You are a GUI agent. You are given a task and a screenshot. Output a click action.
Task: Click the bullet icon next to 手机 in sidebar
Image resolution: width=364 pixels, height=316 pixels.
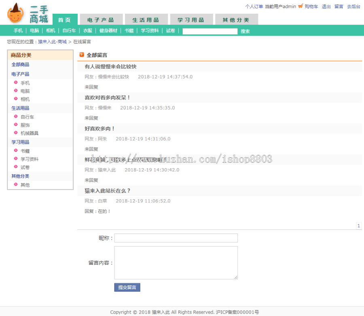point(16,82)
